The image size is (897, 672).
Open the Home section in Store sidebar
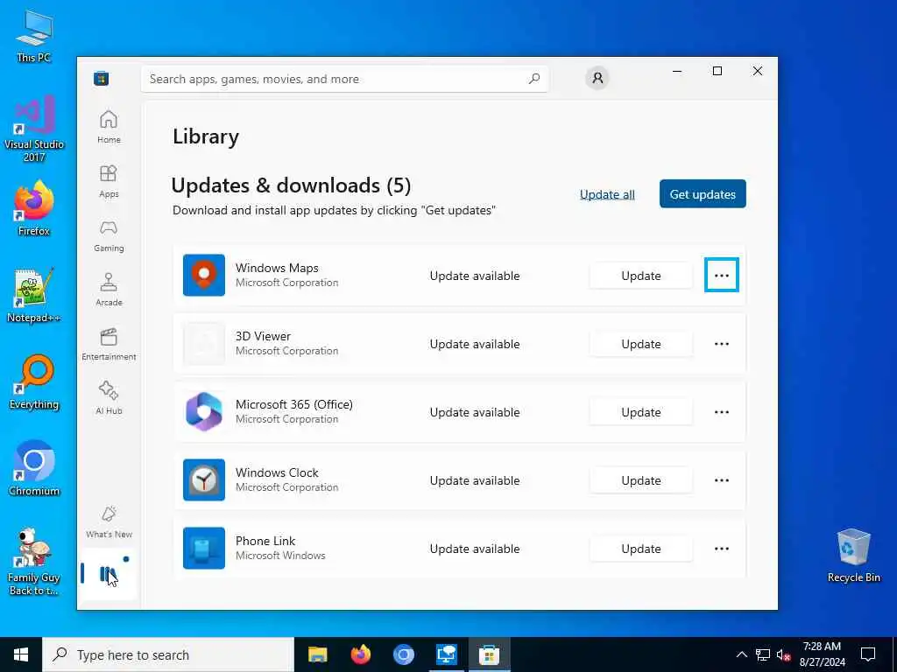pos(109,127)
